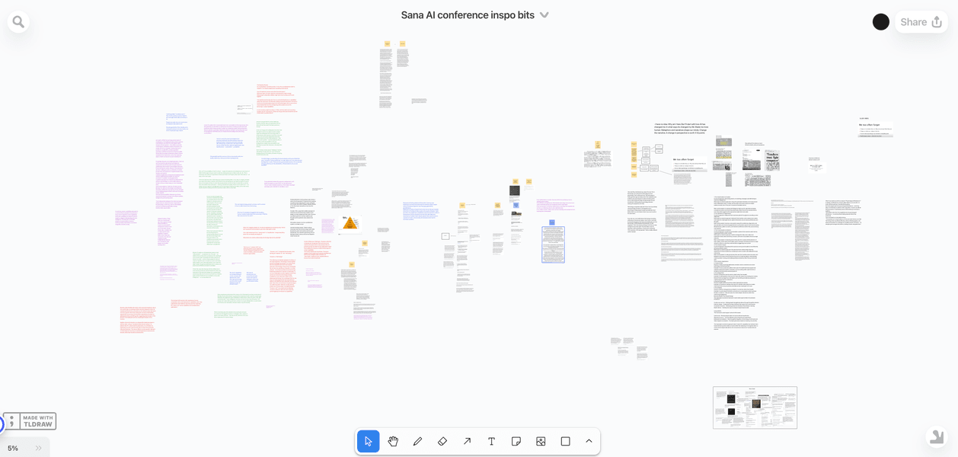The width and height of the screenshot is (958, 457).
Task: Choose the Eraser tool
Action: [x=442, y=441]
